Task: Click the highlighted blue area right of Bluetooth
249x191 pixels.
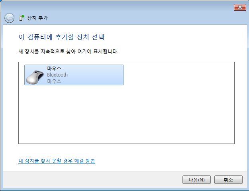Action: [95, 75]
